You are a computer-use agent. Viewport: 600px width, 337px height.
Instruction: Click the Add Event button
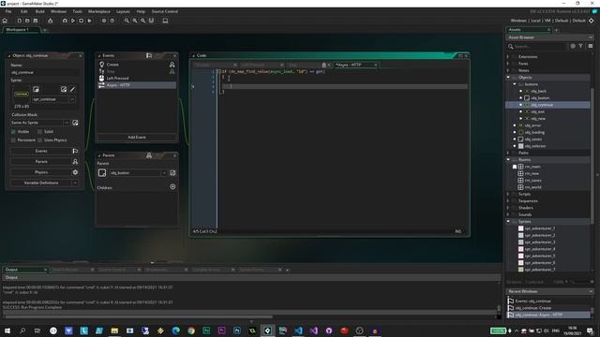[x=137, y=138]
